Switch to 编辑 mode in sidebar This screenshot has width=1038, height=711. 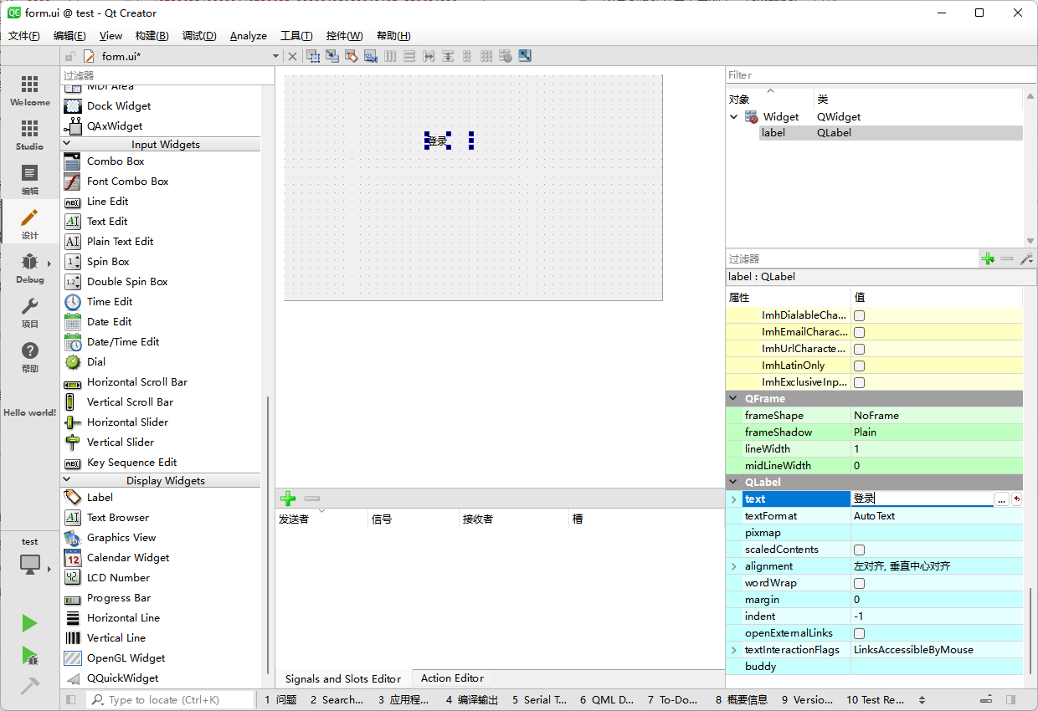[x=30, y=180]
